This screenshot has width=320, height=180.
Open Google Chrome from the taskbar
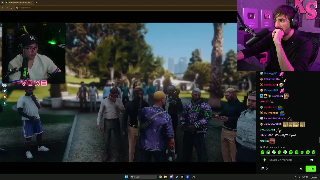point(160,177)
